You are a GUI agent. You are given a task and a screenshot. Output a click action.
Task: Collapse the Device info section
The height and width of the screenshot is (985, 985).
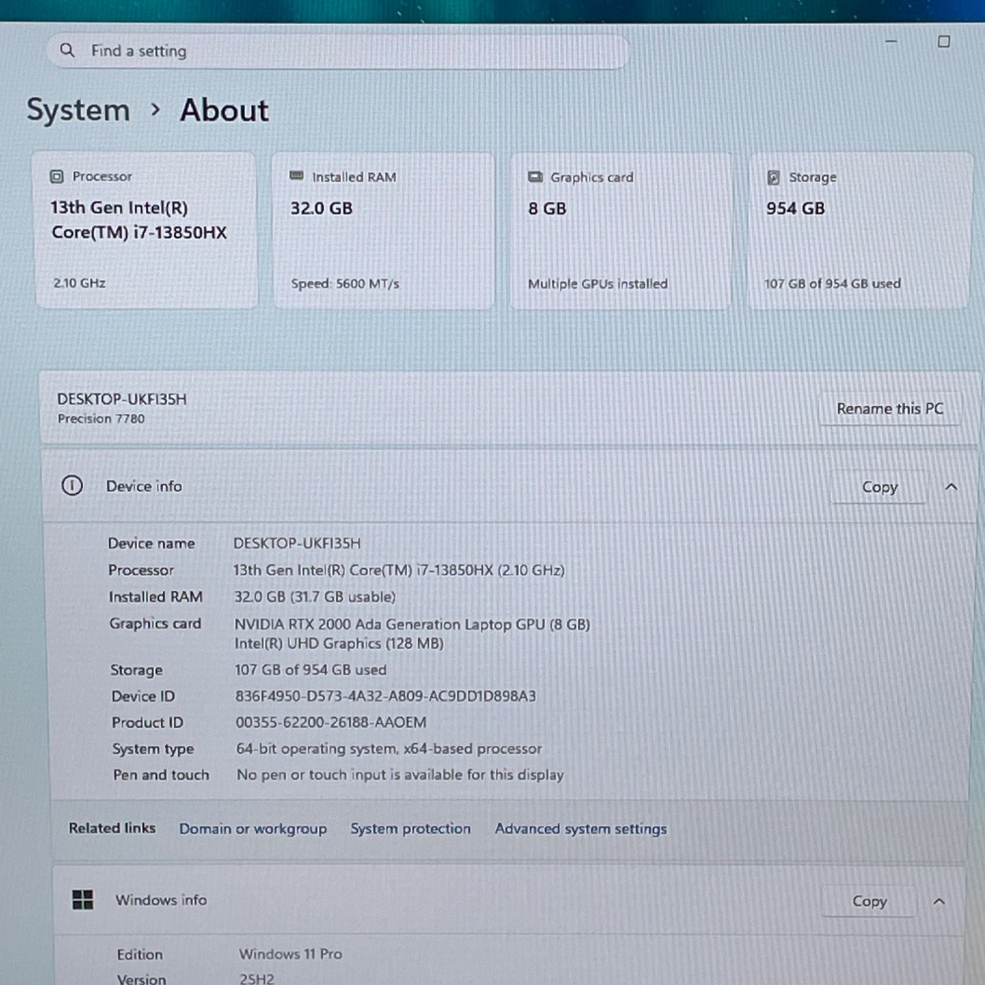coord(951,487)
